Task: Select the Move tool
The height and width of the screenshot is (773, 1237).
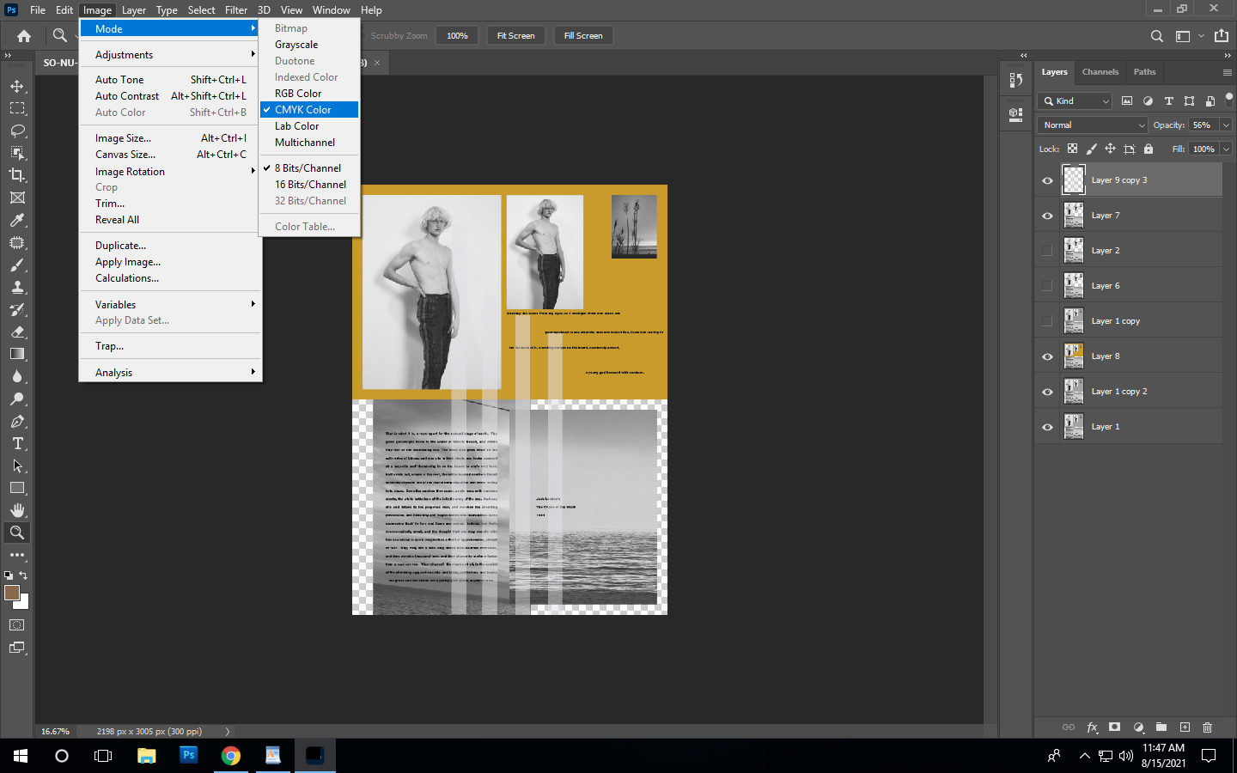Action: pyautogui.click(x=17, y=86)
